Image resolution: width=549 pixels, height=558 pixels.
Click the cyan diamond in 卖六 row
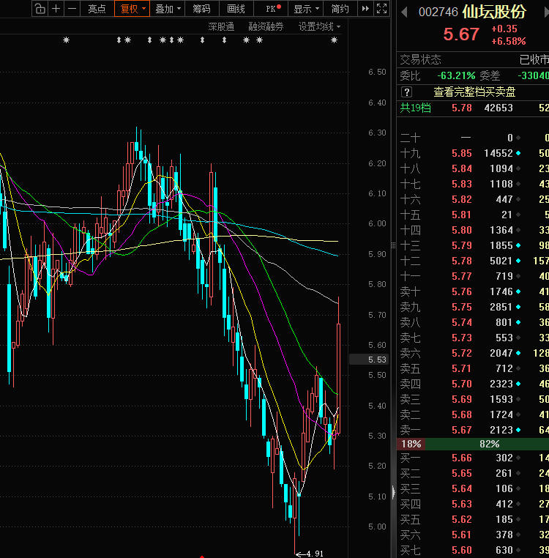518,353
